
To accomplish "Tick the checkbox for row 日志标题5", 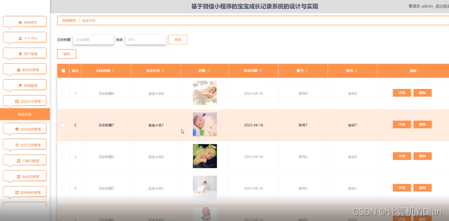I will (x=63, y=188).
